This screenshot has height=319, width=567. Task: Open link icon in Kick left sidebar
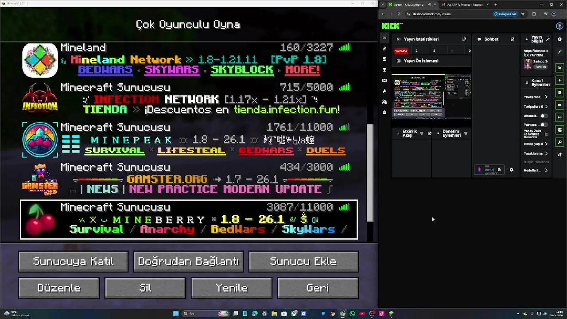tap(384, 49)
